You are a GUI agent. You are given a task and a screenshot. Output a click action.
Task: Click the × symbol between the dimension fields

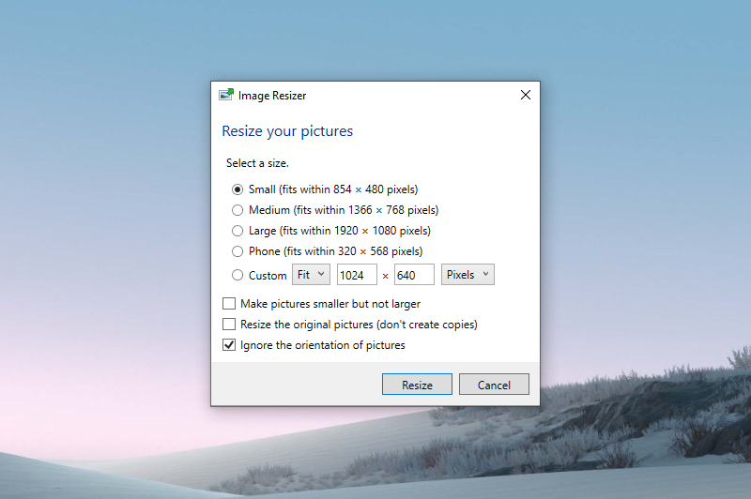click(385, 276)
